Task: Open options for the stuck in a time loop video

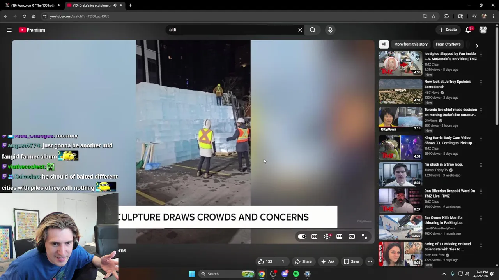Action: coord(481,165)
